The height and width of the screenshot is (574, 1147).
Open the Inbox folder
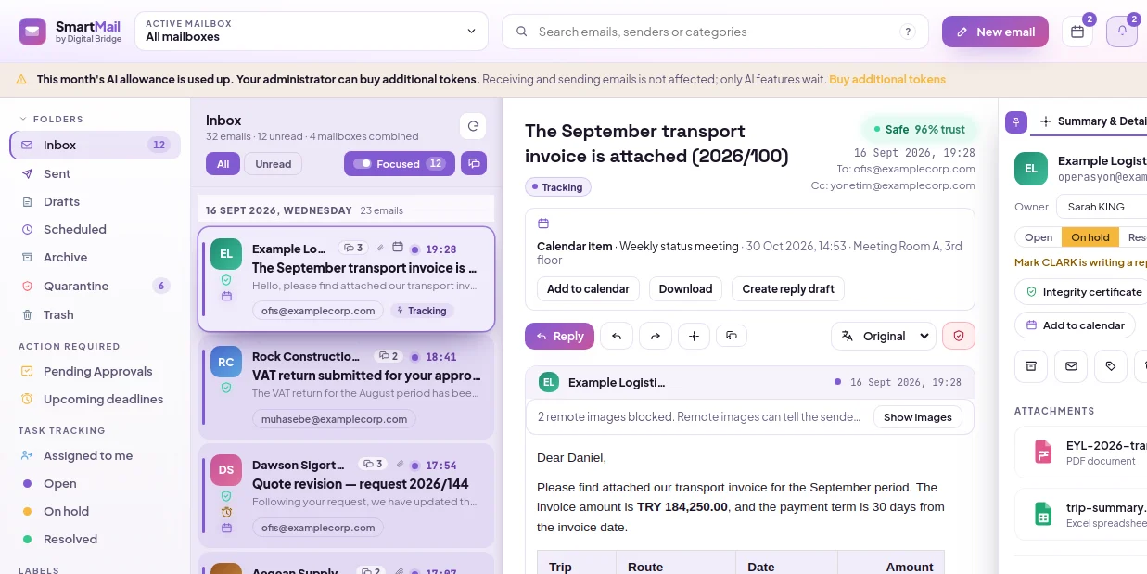coord(95,145)
